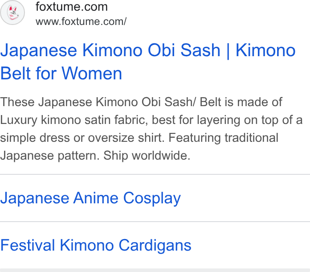Click 'simple dress or oversize shirt' text
The image size is (310, 272).
[82, 138]
